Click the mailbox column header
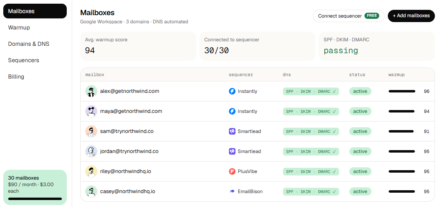The image size is (439, 207). (95, 75)
